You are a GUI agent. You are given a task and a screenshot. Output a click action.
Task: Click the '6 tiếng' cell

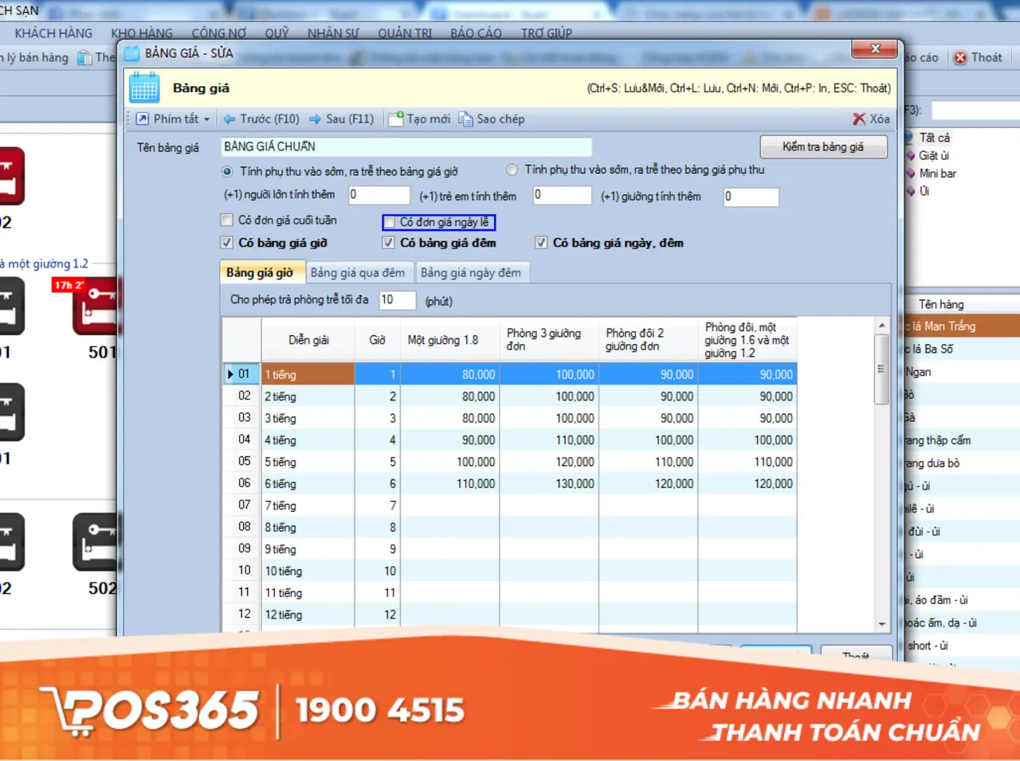(308, 483)
